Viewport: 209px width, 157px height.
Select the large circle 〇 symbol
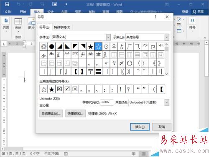(x=130, y=63)
